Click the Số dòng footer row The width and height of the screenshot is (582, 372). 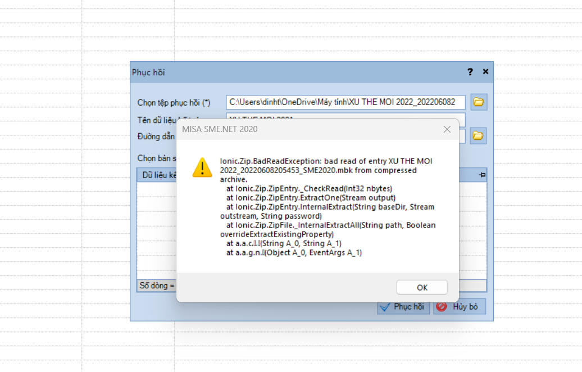(157, 285)
